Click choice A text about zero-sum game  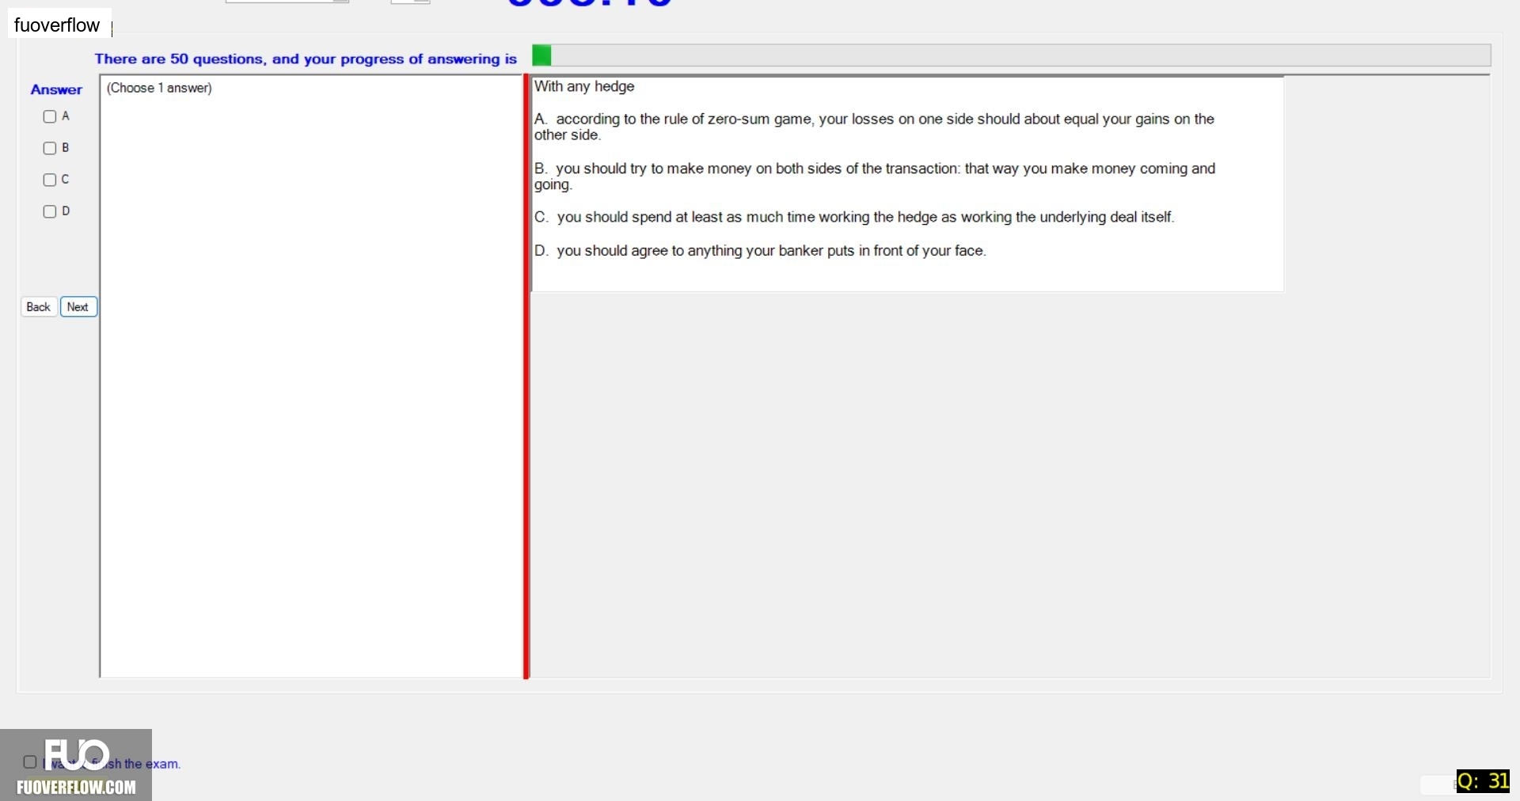(x=874, y=127)
